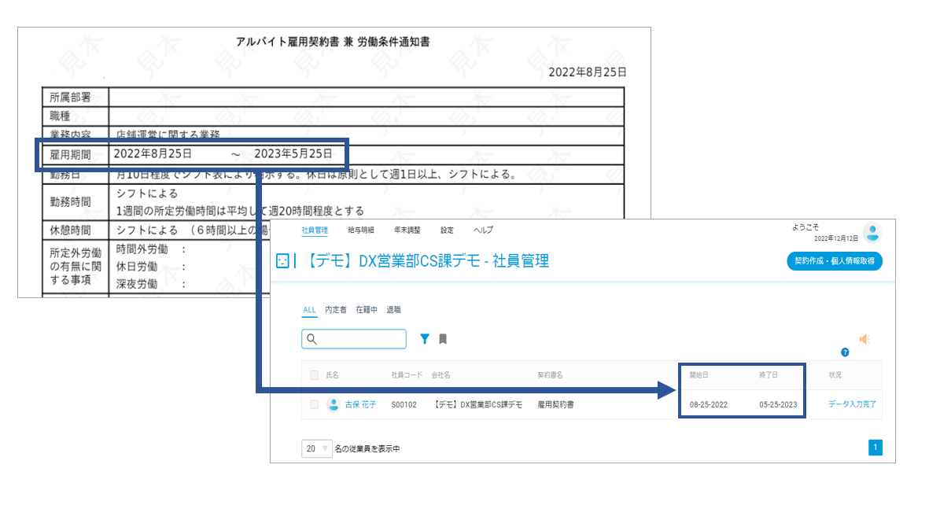The width and height of the screenshot is (929, 505).
Task: Toggle the select-all checkbox in the table header
Action: click(314, 375)
